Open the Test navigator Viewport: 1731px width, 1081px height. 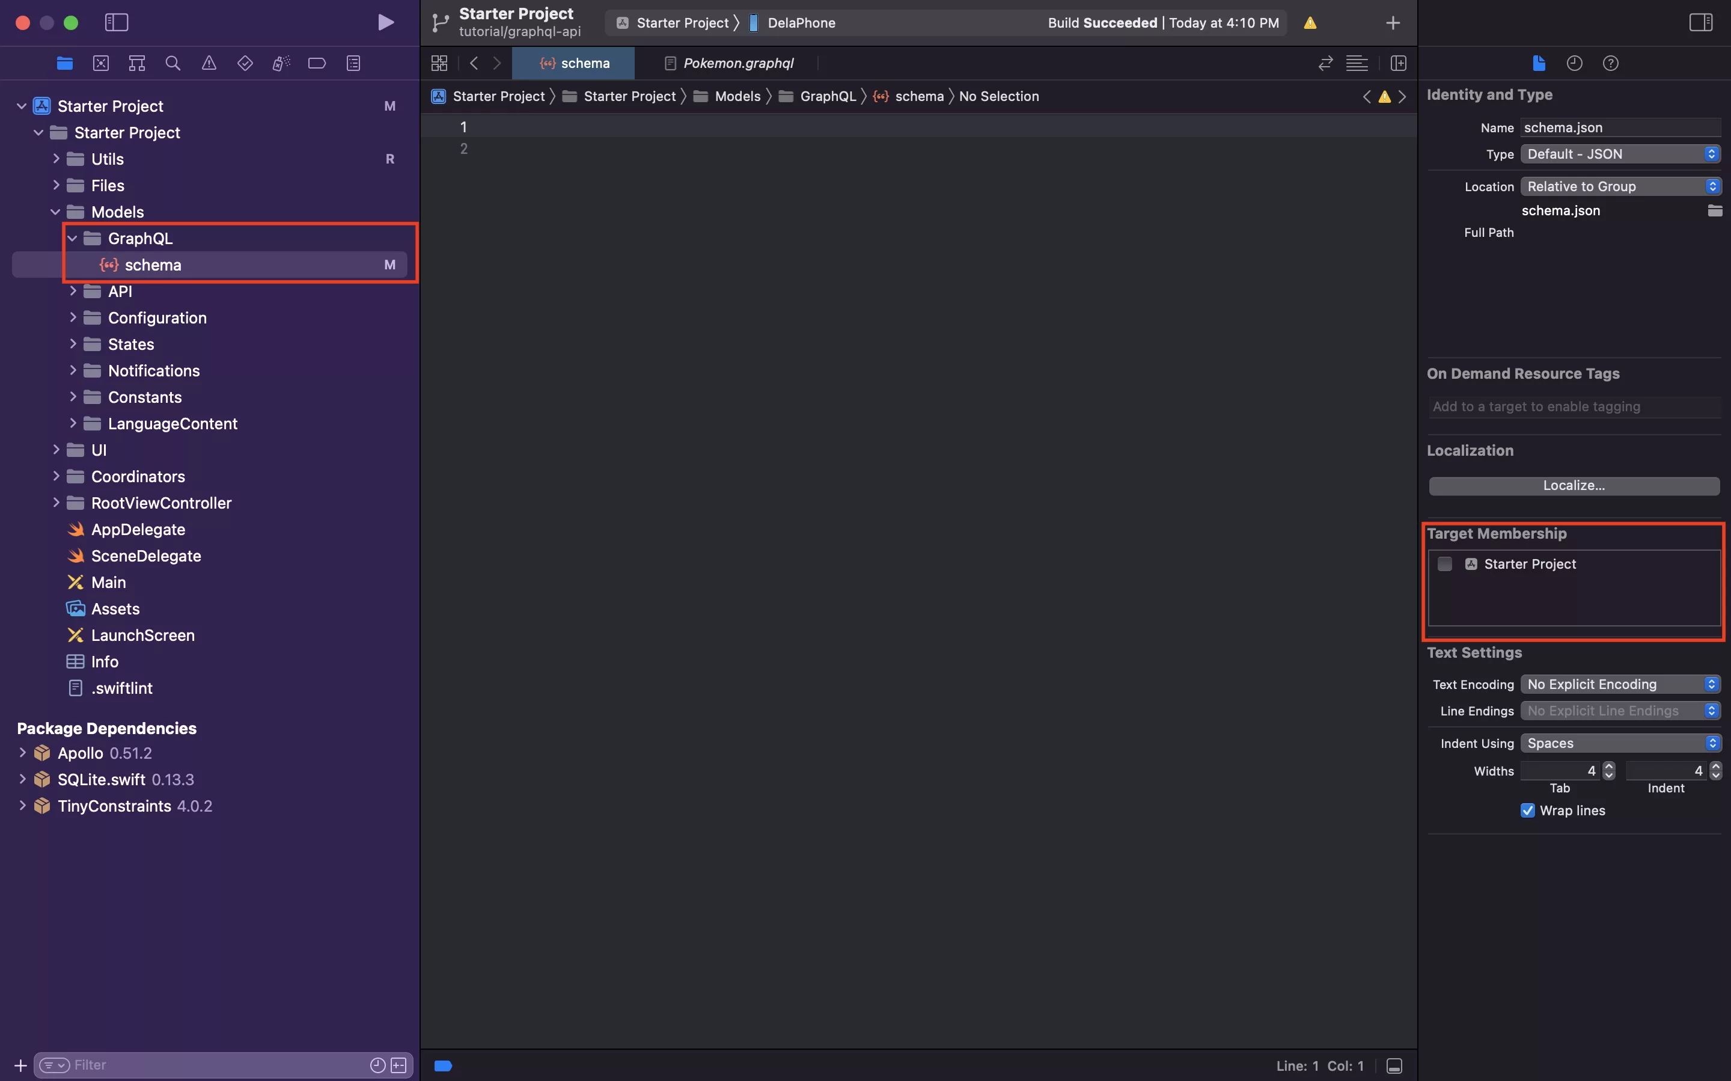[x=245, y=63]
